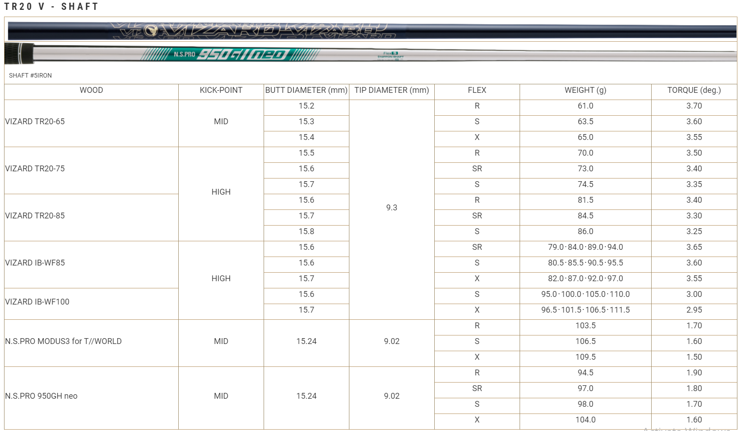Screen dimensions: 741x431
Task: Click the TORQUE (deg.) column header
Action: (x=694, y=90)
